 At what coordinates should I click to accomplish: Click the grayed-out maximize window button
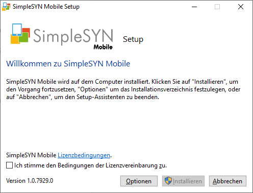[217, 7]
